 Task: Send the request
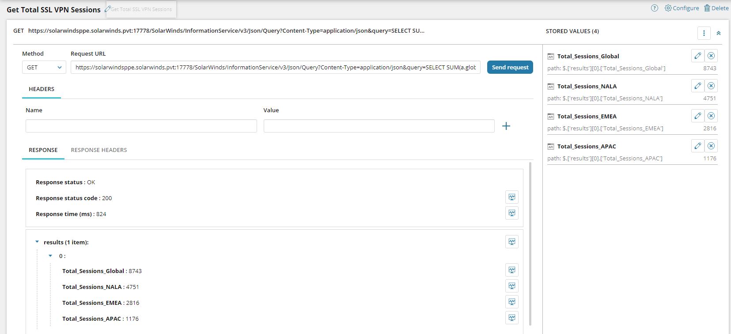point(510,67)
